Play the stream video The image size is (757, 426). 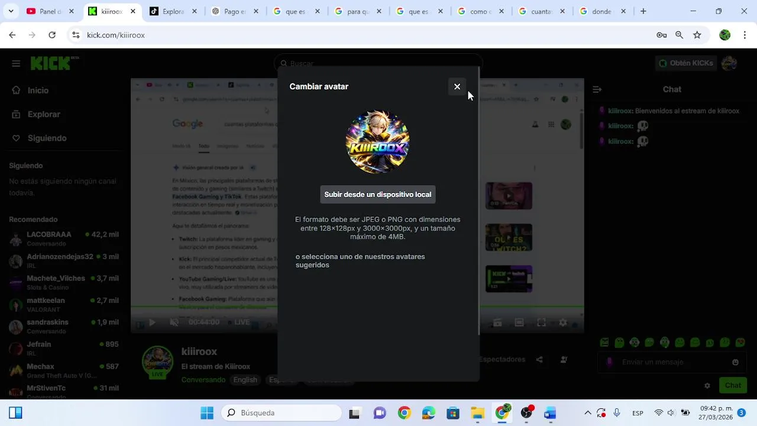pyautogui.click(x=152, y=322)
